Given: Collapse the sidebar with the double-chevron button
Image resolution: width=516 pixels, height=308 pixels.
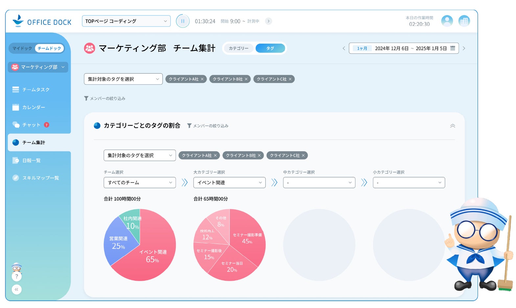Looking at the screenshot, I should pos(17,289).
